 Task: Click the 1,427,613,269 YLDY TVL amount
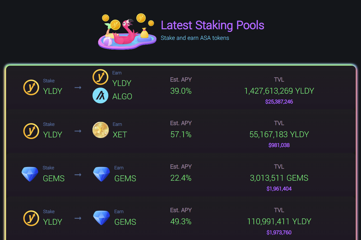coord(279,91)
